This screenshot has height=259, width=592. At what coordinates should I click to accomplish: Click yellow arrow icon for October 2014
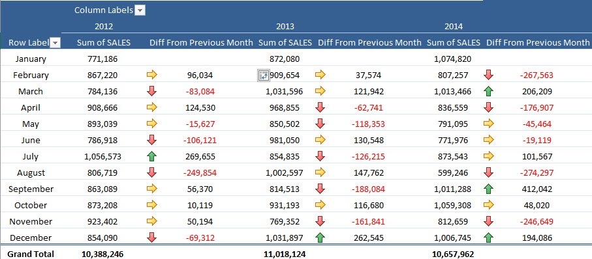489,205
